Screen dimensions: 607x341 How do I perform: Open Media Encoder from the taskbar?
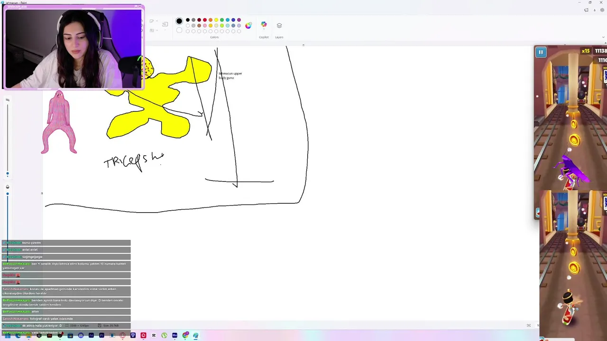coord(175,335)
